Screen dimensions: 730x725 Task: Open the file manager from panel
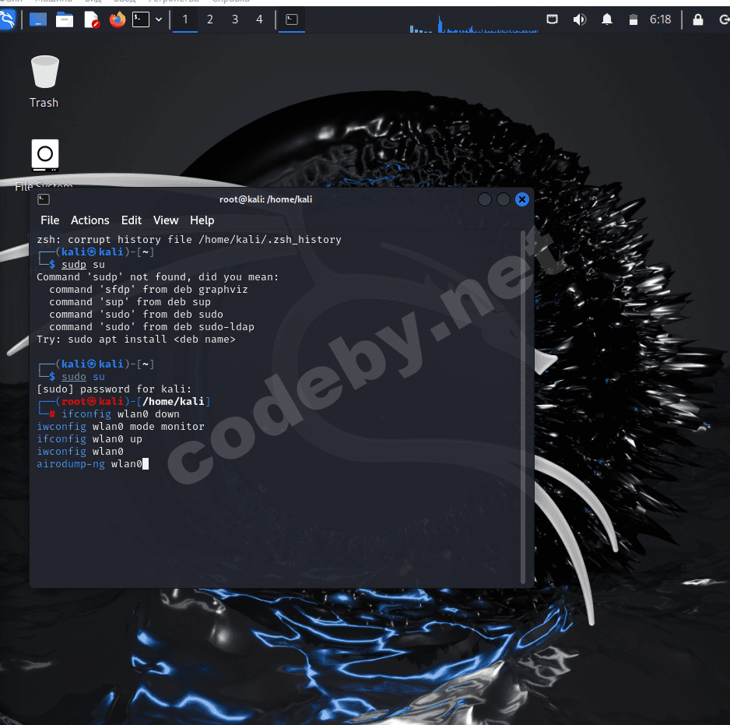[65, 19]
